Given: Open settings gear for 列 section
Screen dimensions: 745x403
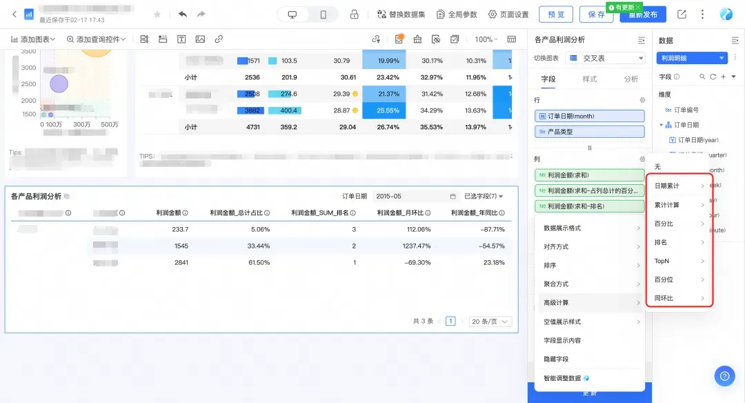Looking at the screenshot, I should [x=642, y=159].
